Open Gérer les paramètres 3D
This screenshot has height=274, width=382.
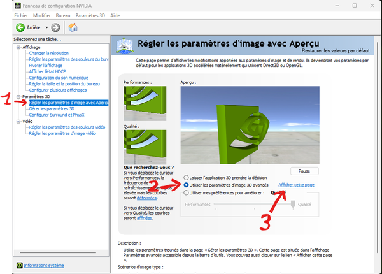(x=52, y=109)
